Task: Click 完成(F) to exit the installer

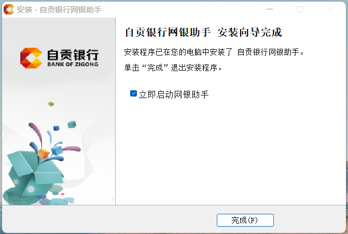Action: [245, 220]
